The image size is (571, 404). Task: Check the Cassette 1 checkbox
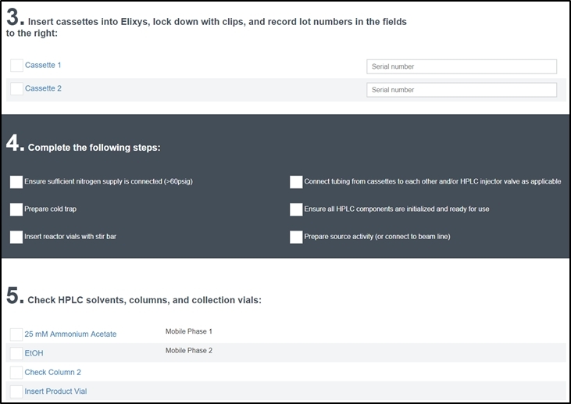tap(16, 65)
